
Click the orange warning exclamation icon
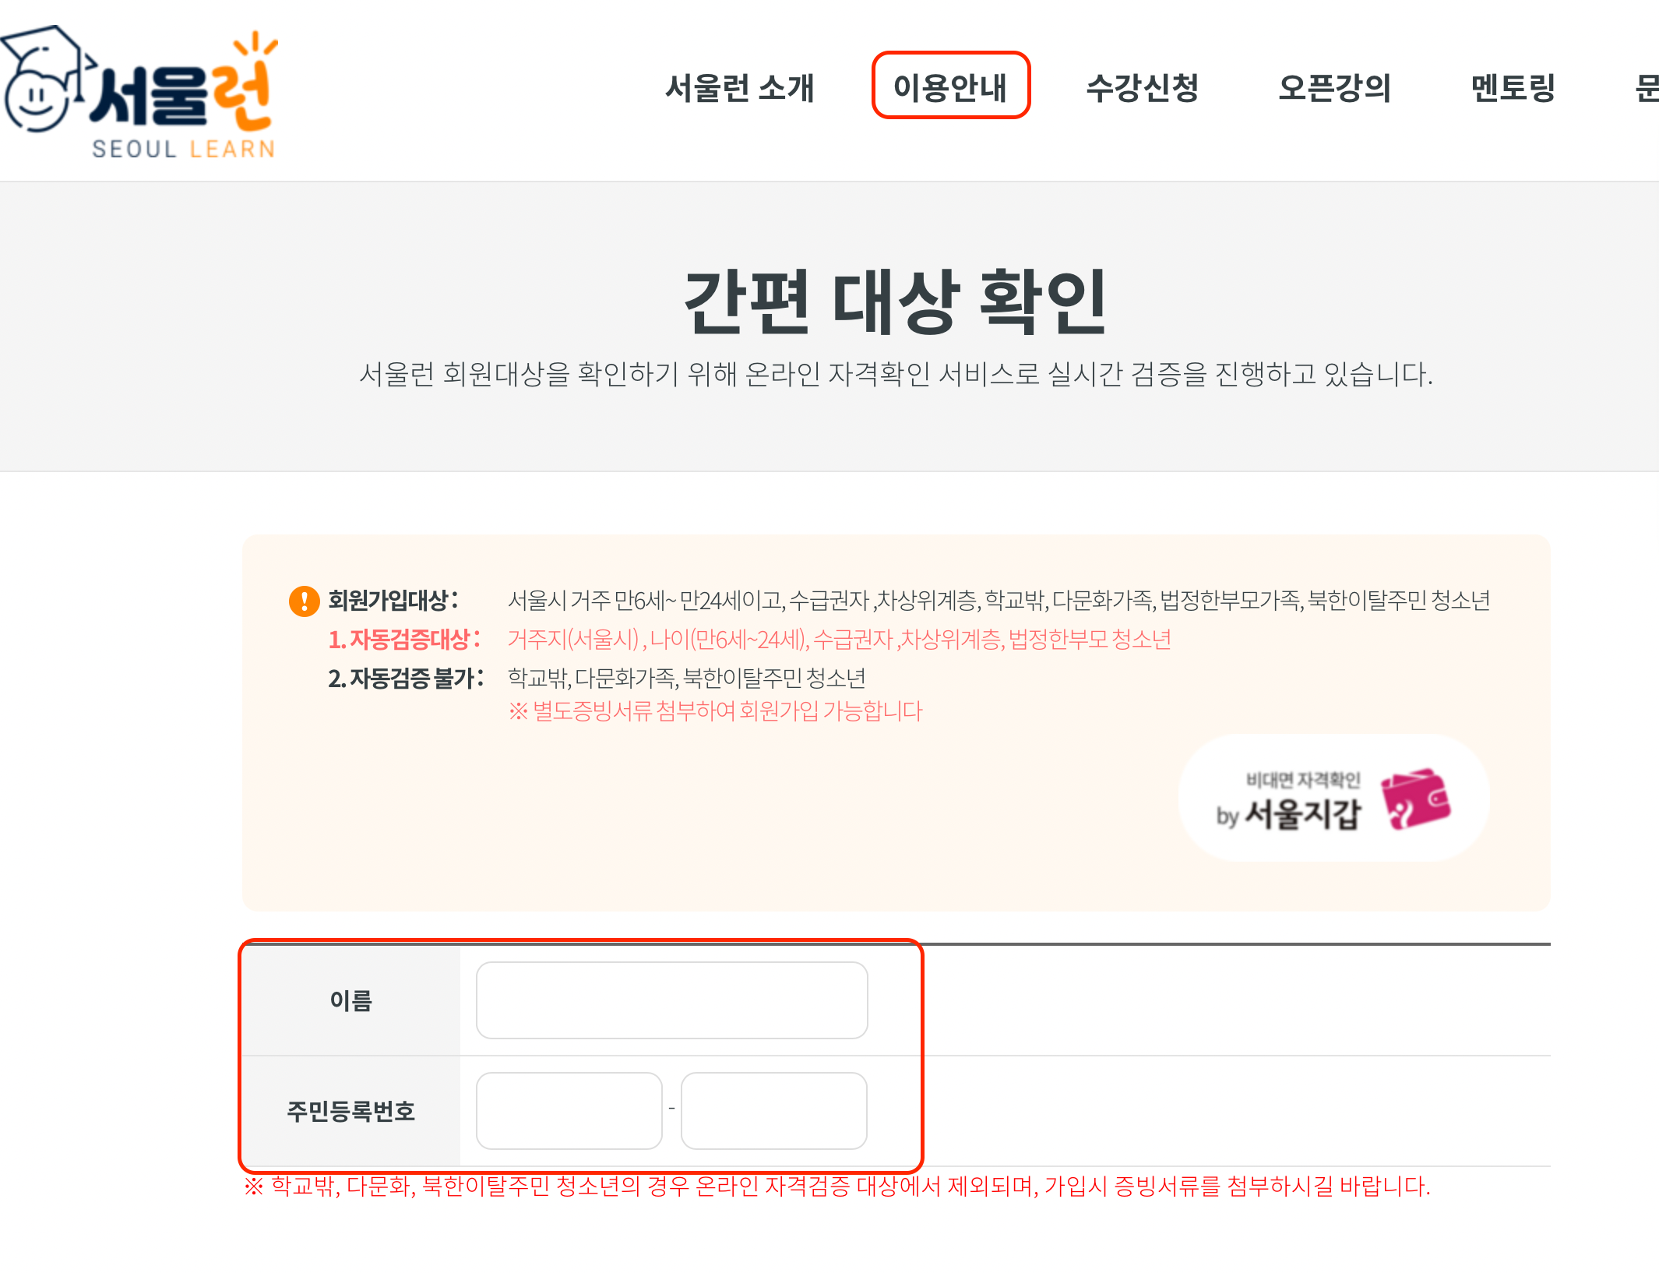click(x=304, y=600)
